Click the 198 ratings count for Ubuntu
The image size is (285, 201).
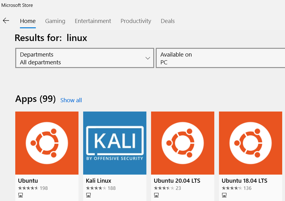point(44,188)
